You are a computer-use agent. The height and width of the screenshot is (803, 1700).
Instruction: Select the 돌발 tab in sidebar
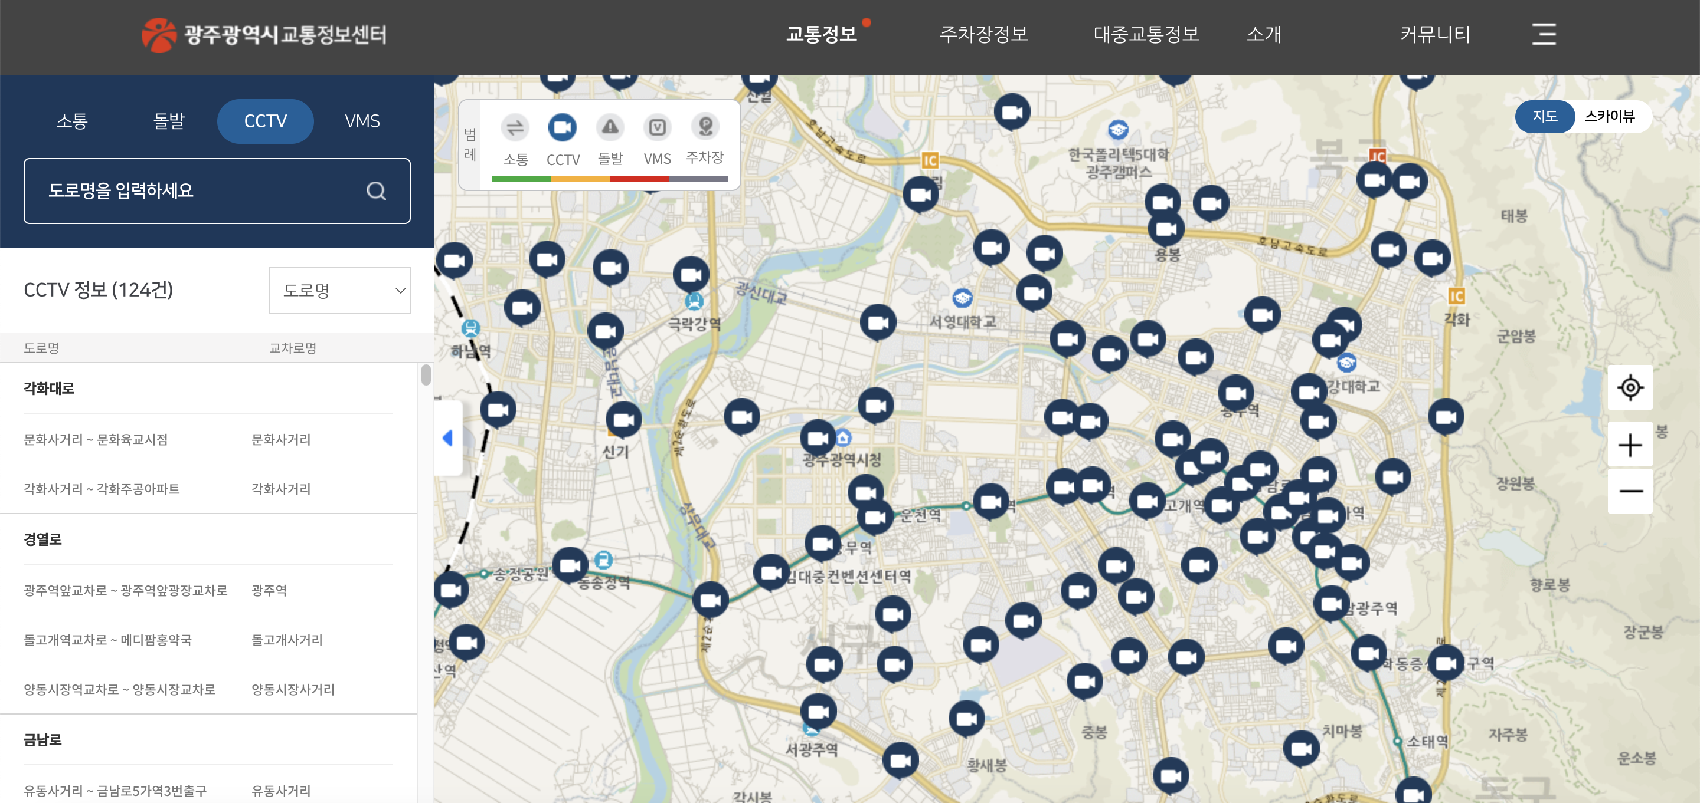click(169, 121)
